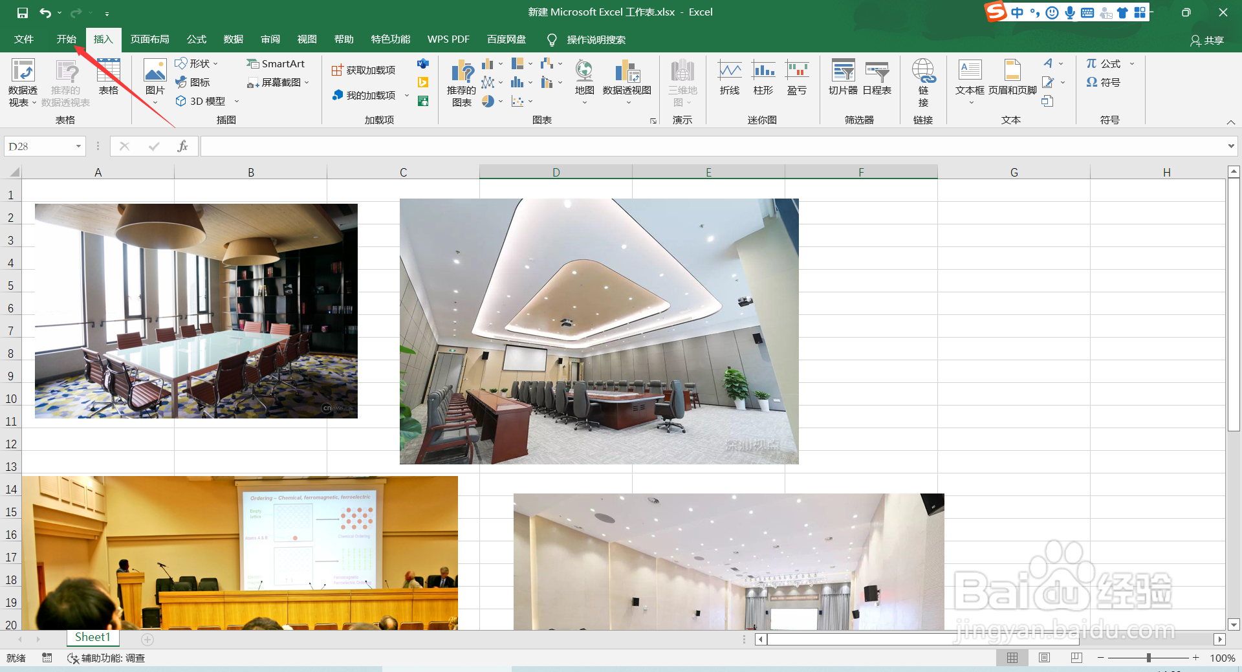Open the Customize Quick Access Toolbar dropdown
Screen dimensions: 1242x672
[x=107, y=13]
